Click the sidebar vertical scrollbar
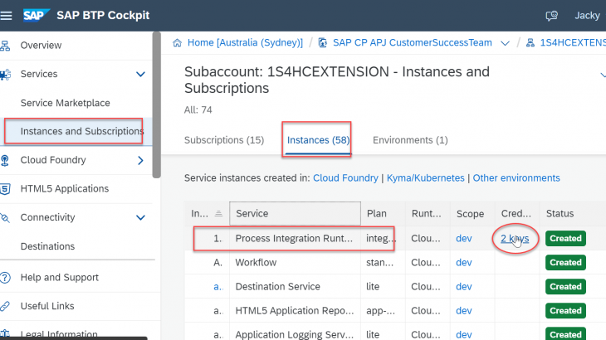The width and height of the screenshot is (606, 340). [x=157, y=105]
